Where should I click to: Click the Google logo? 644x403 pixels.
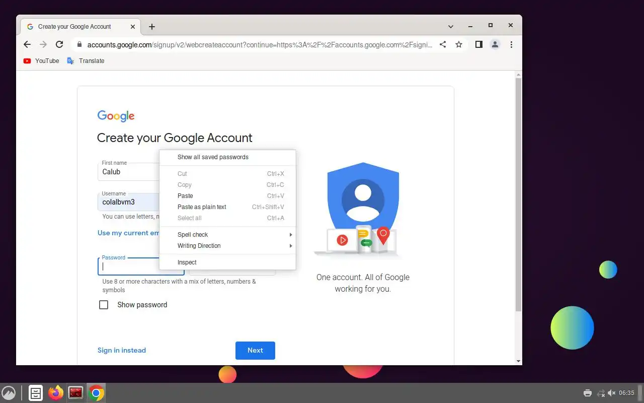click(x=116, y=116)
